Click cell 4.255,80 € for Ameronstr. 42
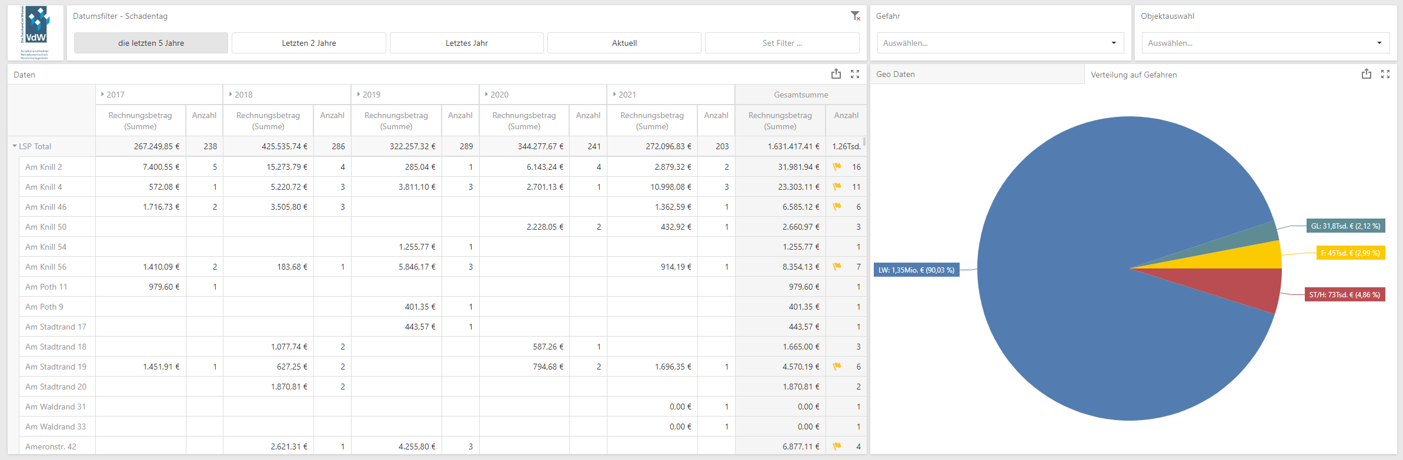This screenshot has width=1403, height=460. click(x=417, y=446)
